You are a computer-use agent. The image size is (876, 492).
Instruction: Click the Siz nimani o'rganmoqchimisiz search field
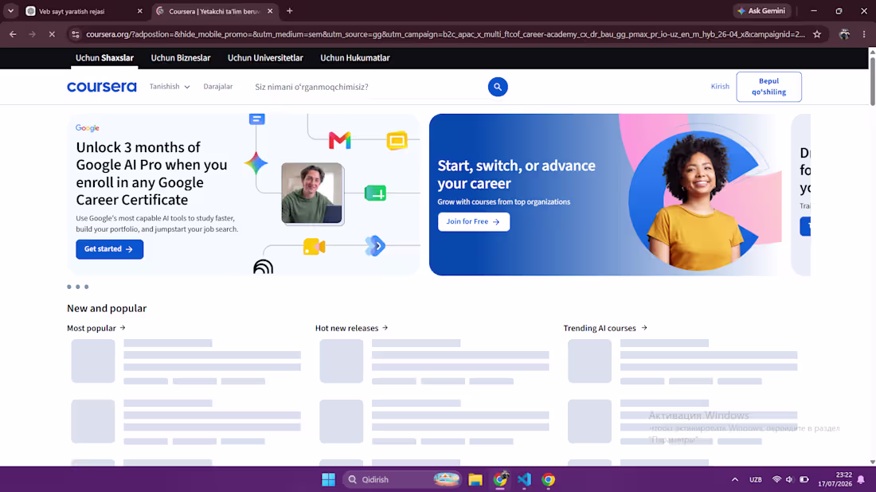tap(369, 87)
